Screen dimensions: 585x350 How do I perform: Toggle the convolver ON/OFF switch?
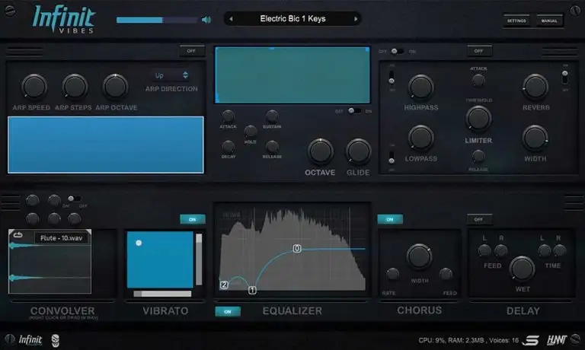[74, 199]
